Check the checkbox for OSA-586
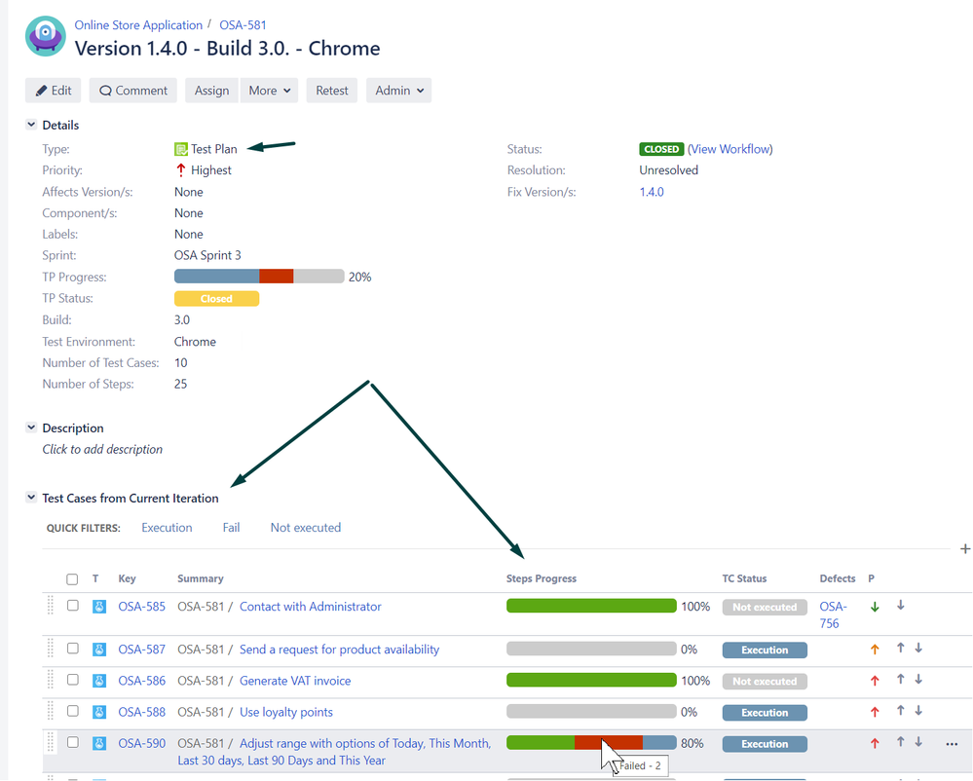This screenshot has height=781, width=973. click(x=73, y=680)
